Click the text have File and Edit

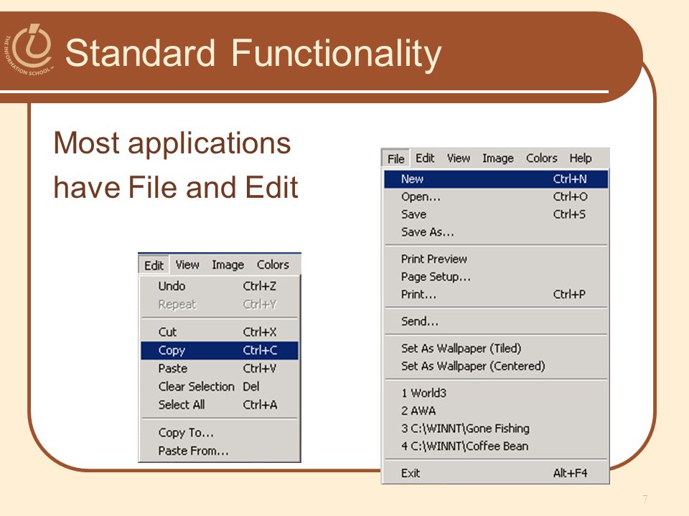pos(176,187)
